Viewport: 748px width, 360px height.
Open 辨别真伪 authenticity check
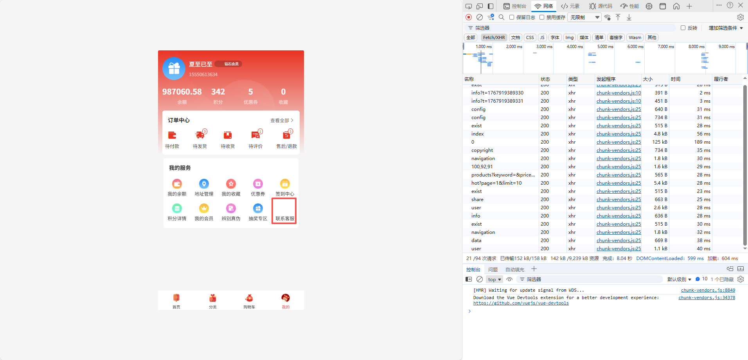click(231, 212)
